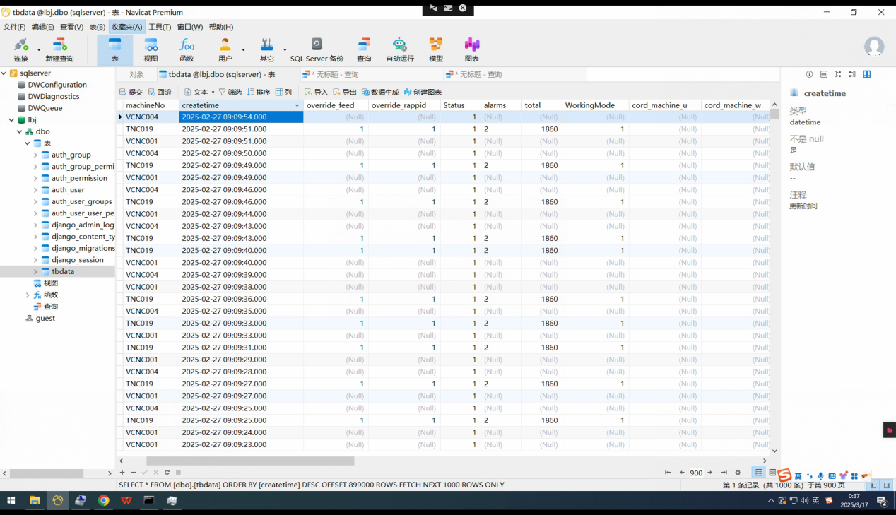
Task: Collapse the dbo schema node
Action: pyautogui.click(x=19, y=131)
